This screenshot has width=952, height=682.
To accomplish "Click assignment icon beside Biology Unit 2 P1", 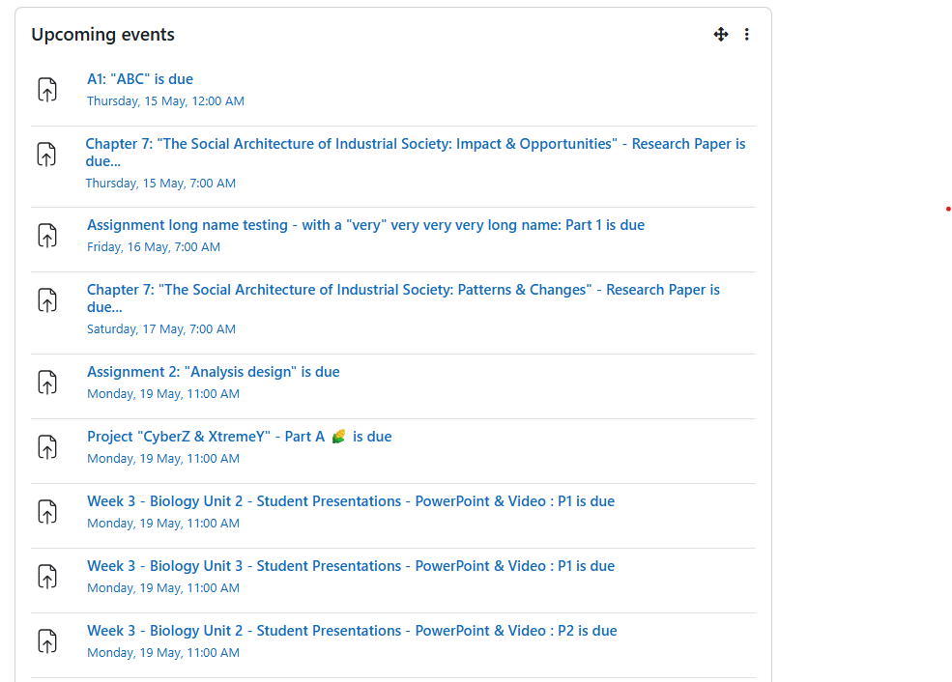I will (x=47, y=512).
